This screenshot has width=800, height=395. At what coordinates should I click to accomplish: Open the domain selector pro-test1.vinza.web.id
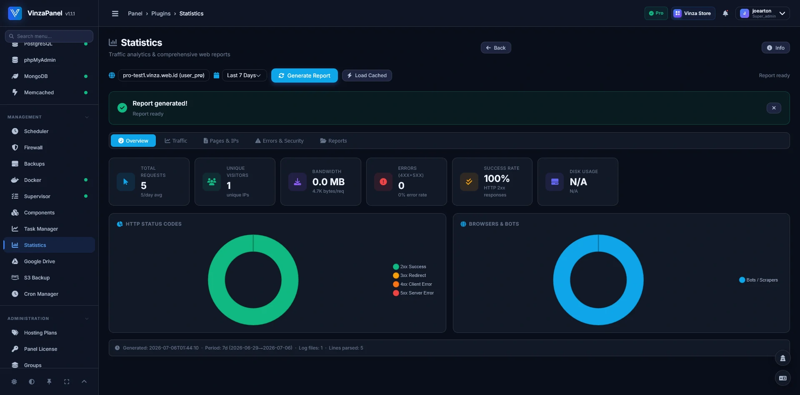(163, 75)
